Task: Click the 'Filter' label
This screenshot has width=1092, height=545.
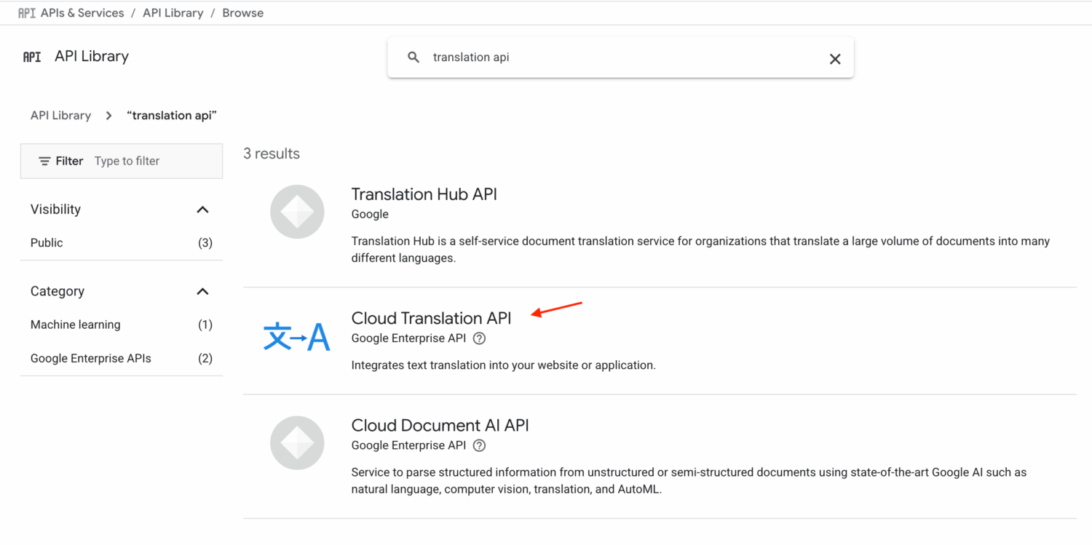Action: pyautogui.click(x=70, y=161)
